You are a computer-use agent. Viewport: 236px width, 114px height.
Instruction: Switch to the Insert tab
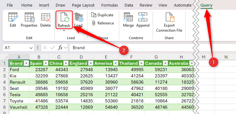[44, 5]
